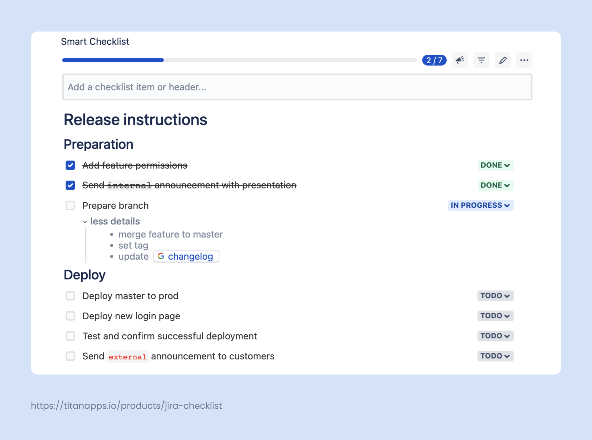Open the filter icon in toolbar
Screen dimensions: 592x440
click(481, 60)
